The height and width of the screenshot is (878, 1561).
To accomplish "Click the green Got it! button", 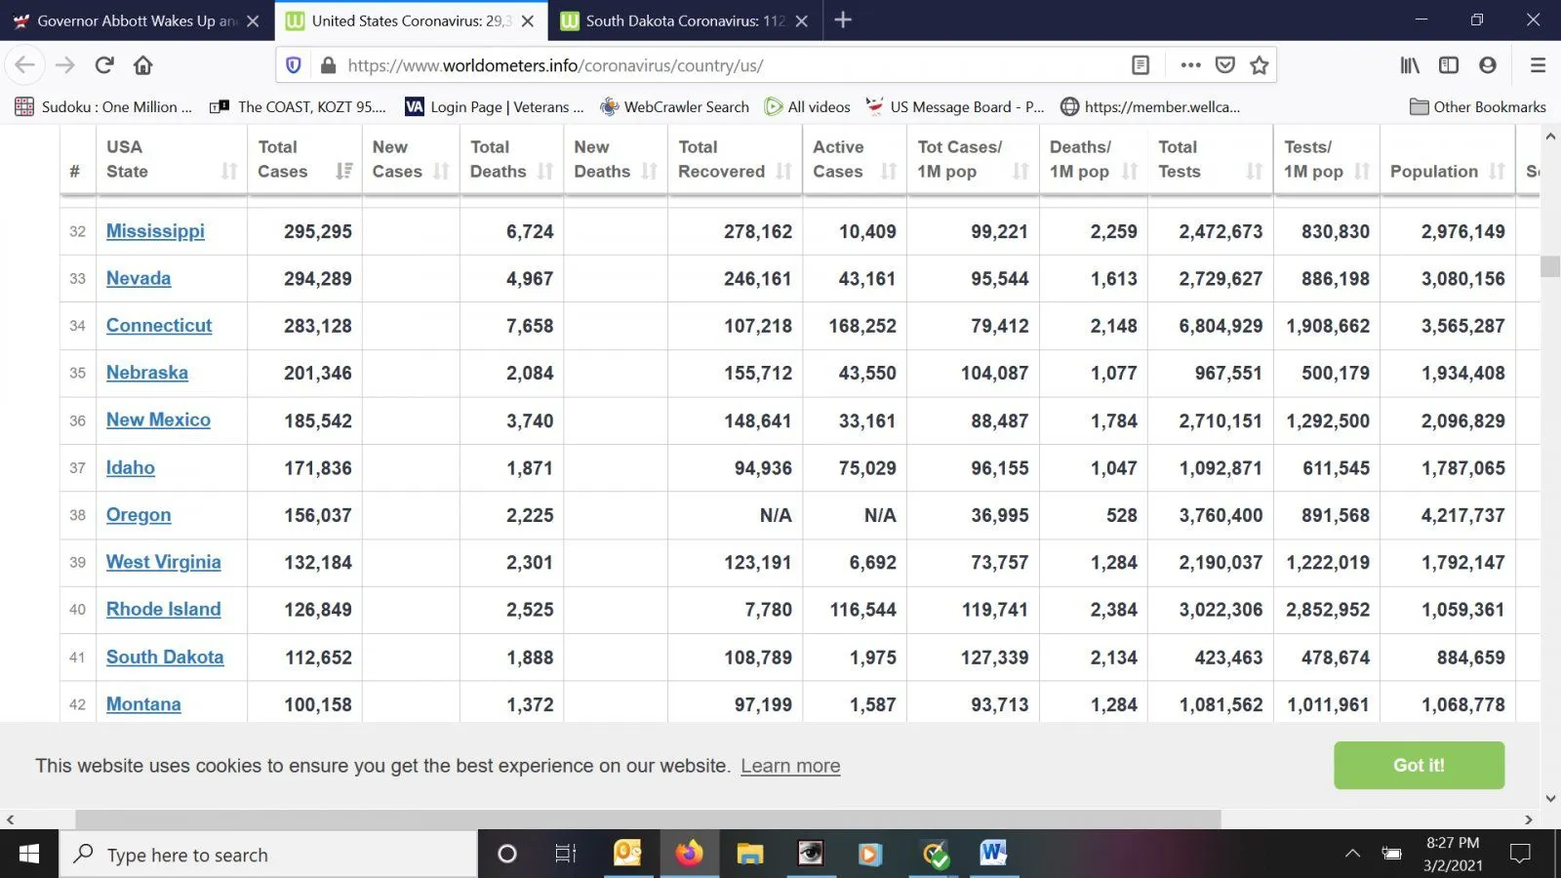I will (1419, 766).
